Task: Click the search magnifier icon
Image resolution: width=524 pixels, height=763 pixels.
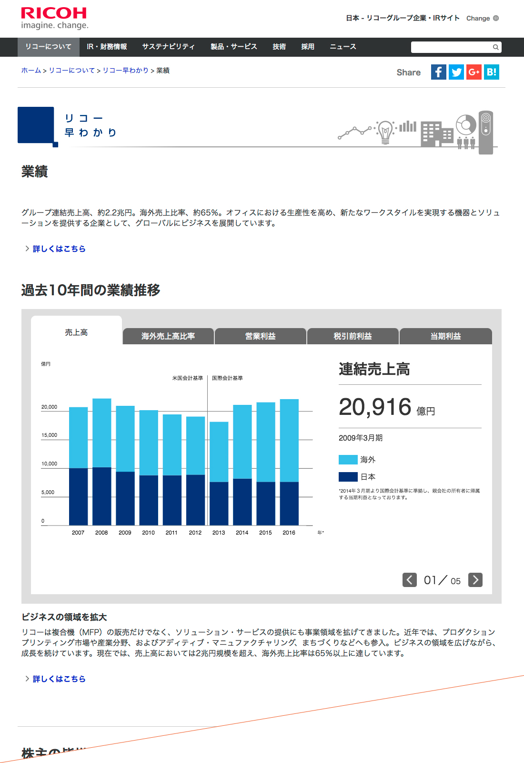Action: (495, 47)
